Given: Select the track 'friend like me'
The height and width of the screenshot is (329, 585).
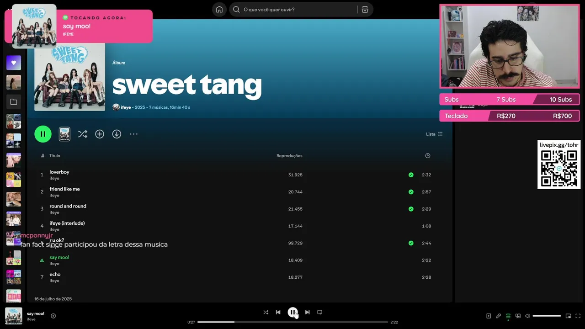Looking at the screenshot, I should coord(64,189).
